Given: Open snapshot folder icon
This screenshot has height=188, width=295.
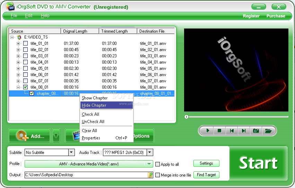Looking at the screenshot, I should pos(268,131).
